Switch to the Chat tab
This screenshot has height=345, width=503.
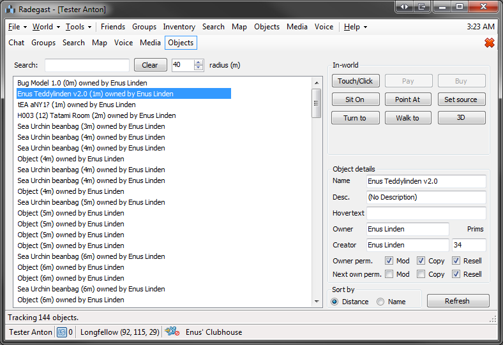click(x=17, y=43)
